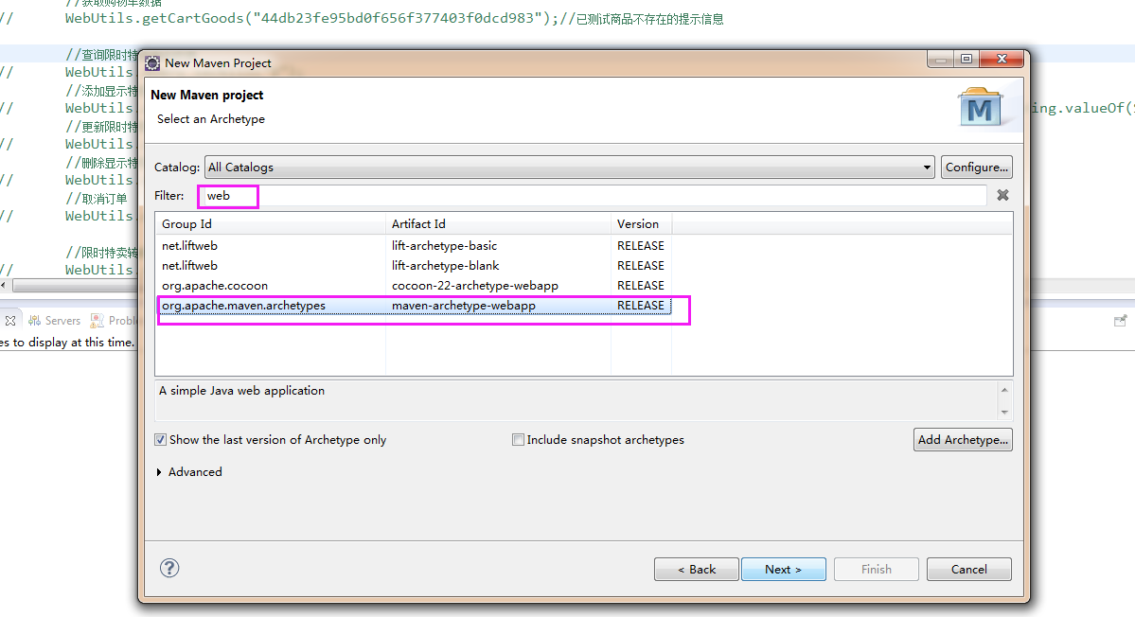Image resolution: width=1135 pixels, height=617 pixels.
Task: Expand the Advanced section
Action: (x=159, y=472)
